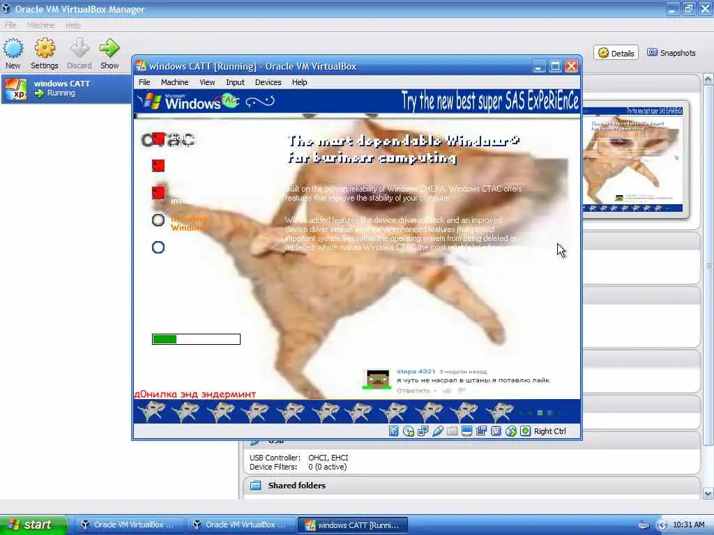The image size is (714, 535).
Task: Click the stepa 4321 comment avatar
Action: pos(378,380)
